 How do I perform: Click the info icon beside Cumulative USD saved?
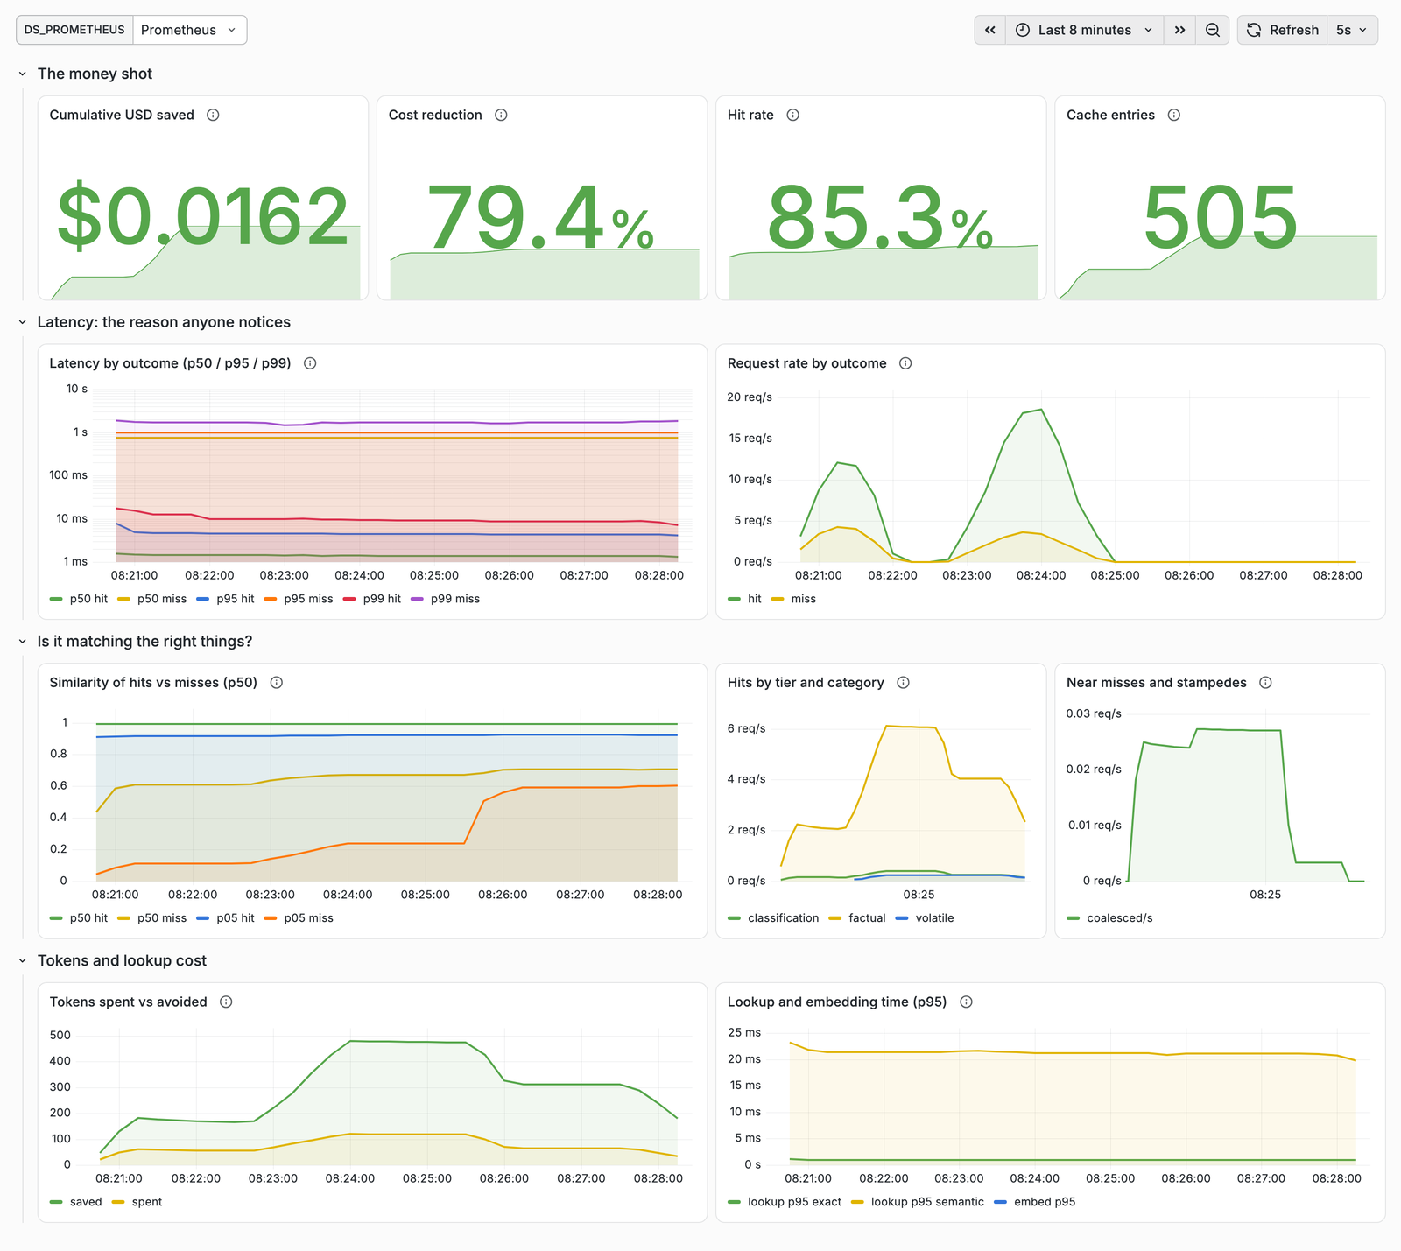tap(213, 115)
